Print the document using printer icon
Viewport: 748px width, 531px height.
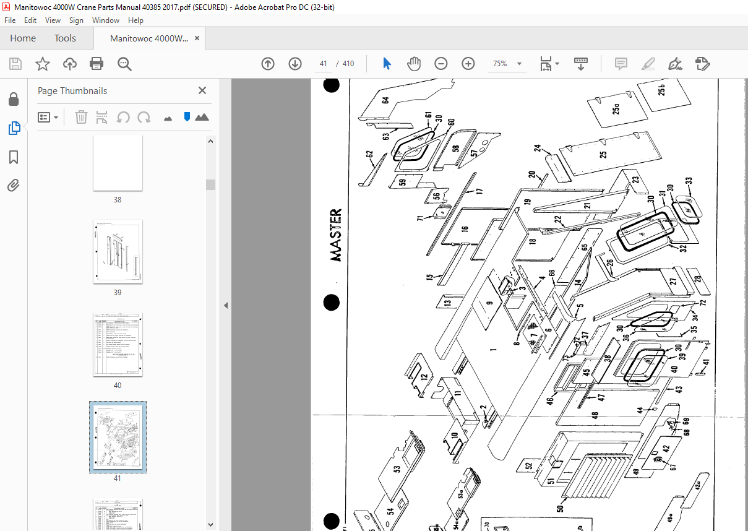click(97, 64)
